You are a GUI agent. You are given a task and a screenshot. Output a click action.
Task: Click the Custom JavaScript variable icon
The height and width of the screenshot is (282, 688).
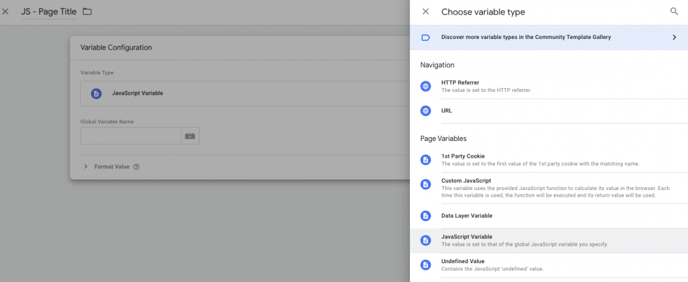click(x=425, y=184)
